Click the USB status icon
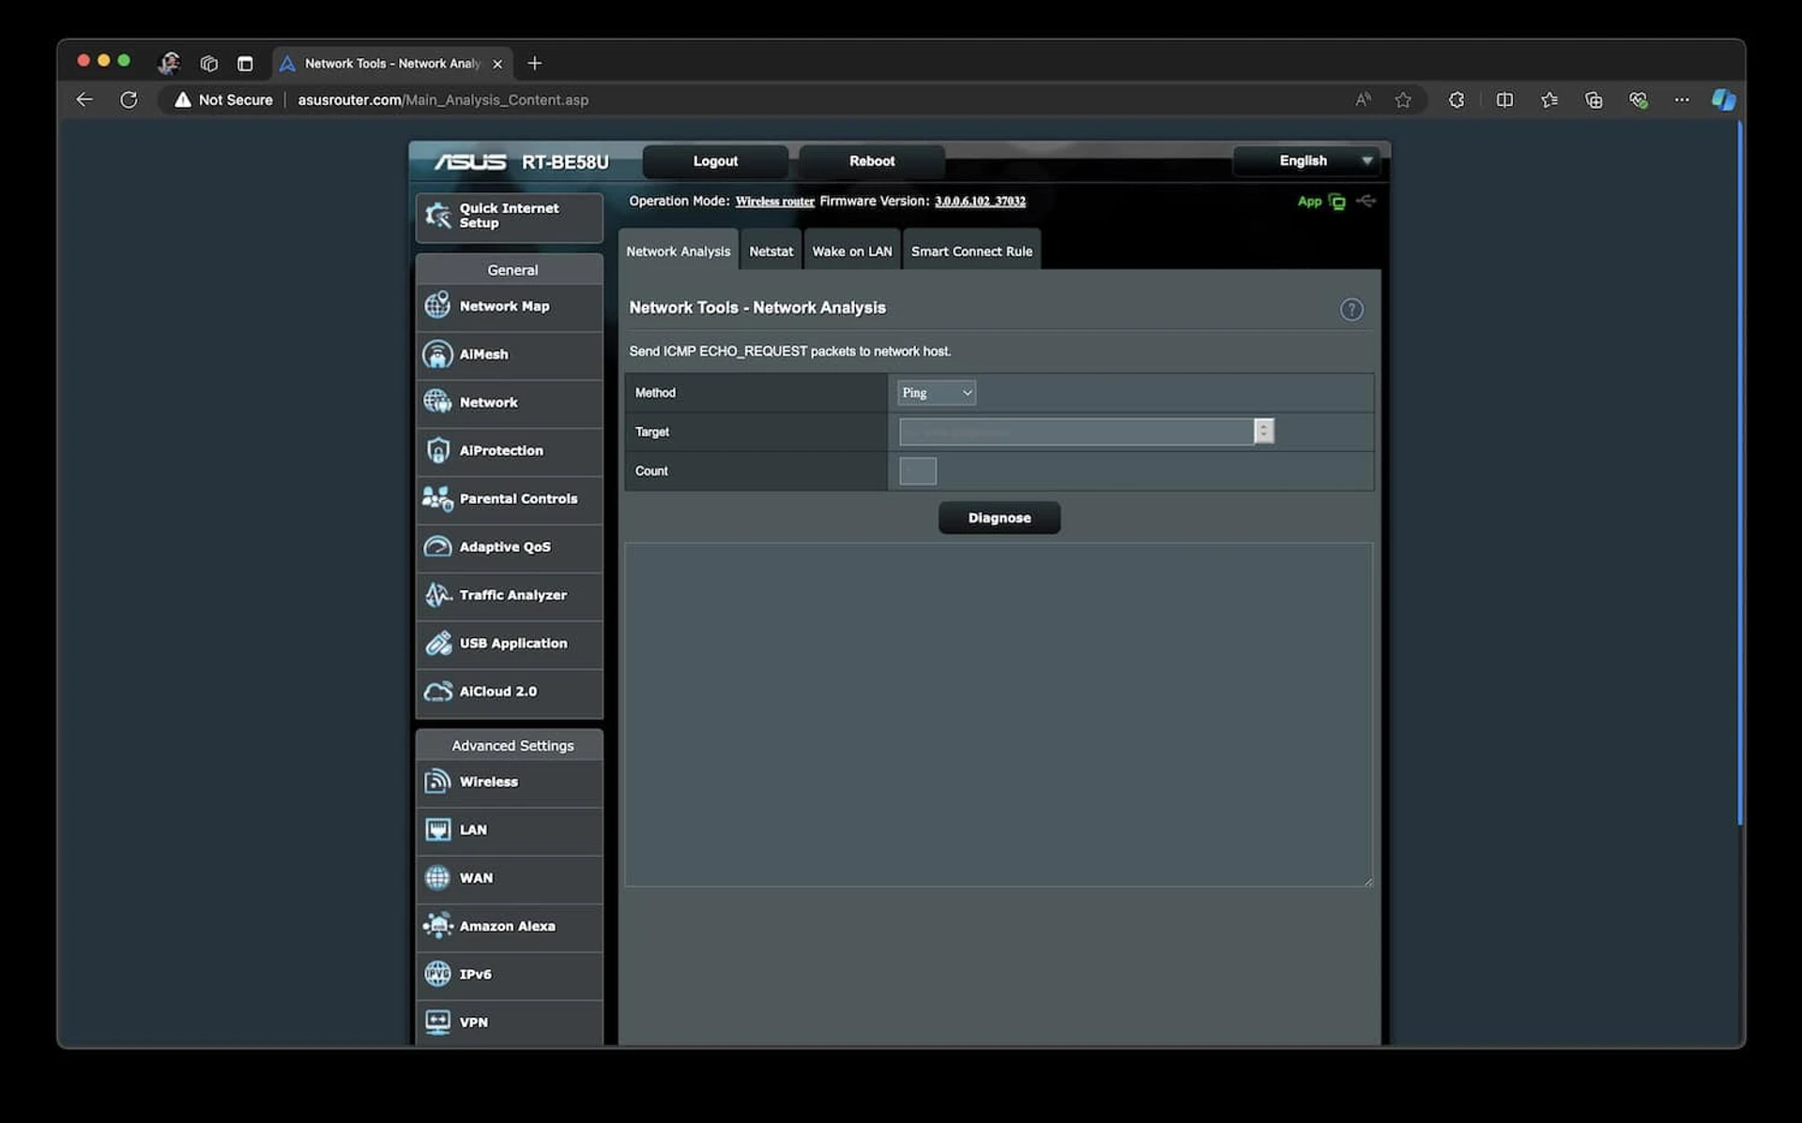Image resolution: width=1802 pixels, height=1123 pixels. [x=1367, y=201]
